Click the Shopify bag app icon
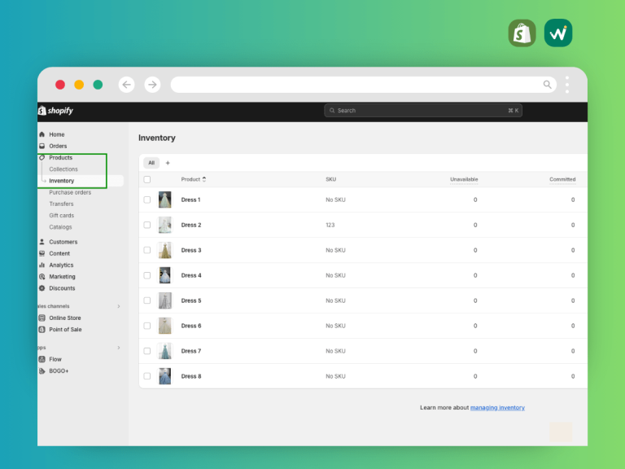 [x=522, y=33]
